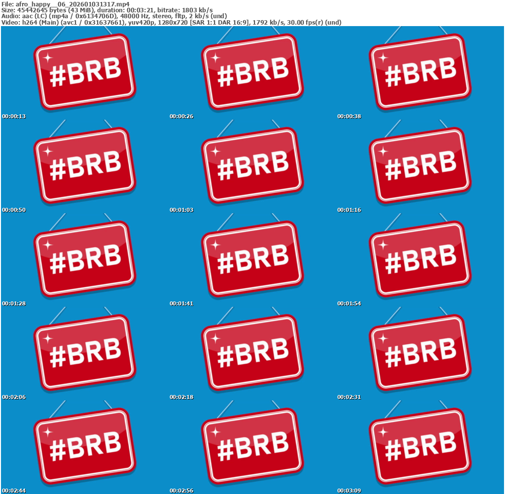Open the frame at 00:01:54

click(420, 260)
